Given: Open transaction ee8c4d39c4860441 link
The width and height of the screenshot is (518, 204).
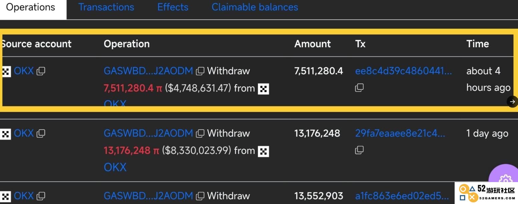Looking at the screenshot, I should pos(404,71).
